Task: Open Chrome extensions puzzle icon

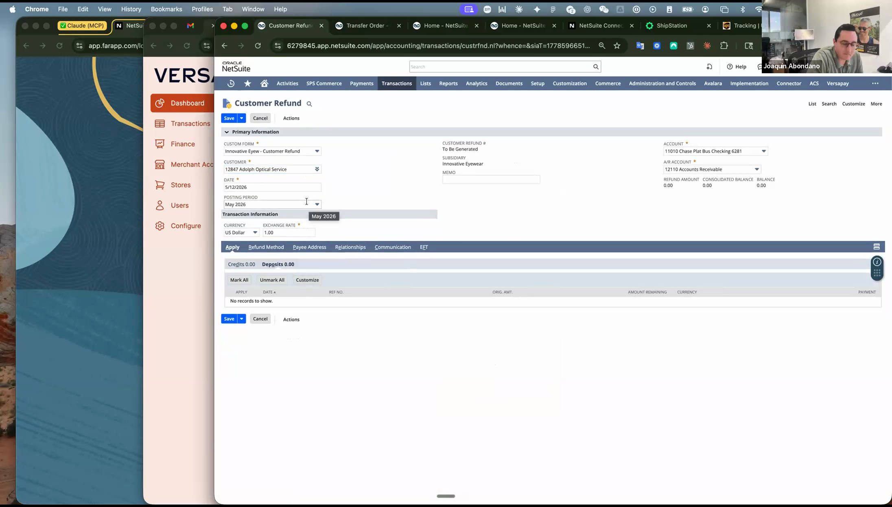Action: (724, 46)
